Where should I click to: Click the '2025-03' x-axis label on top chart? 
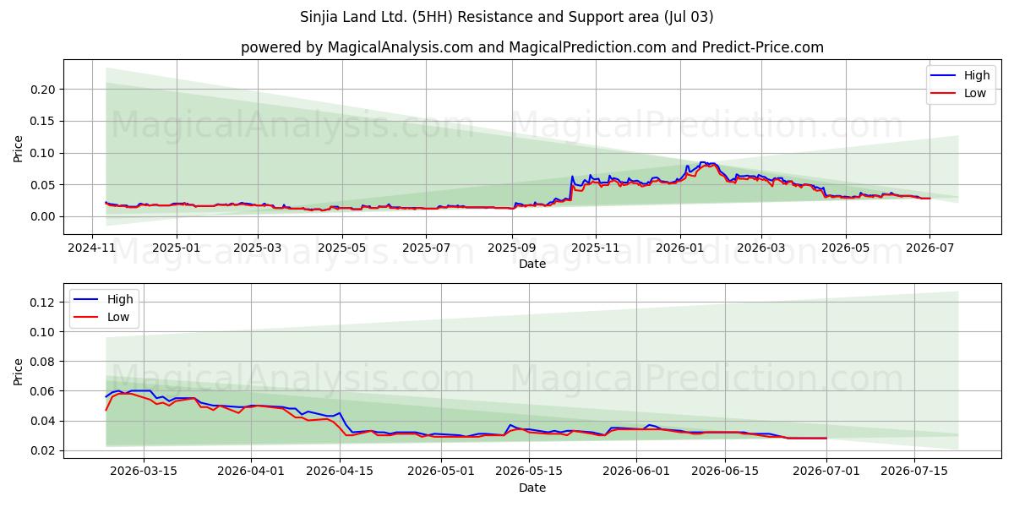[258, 248]
